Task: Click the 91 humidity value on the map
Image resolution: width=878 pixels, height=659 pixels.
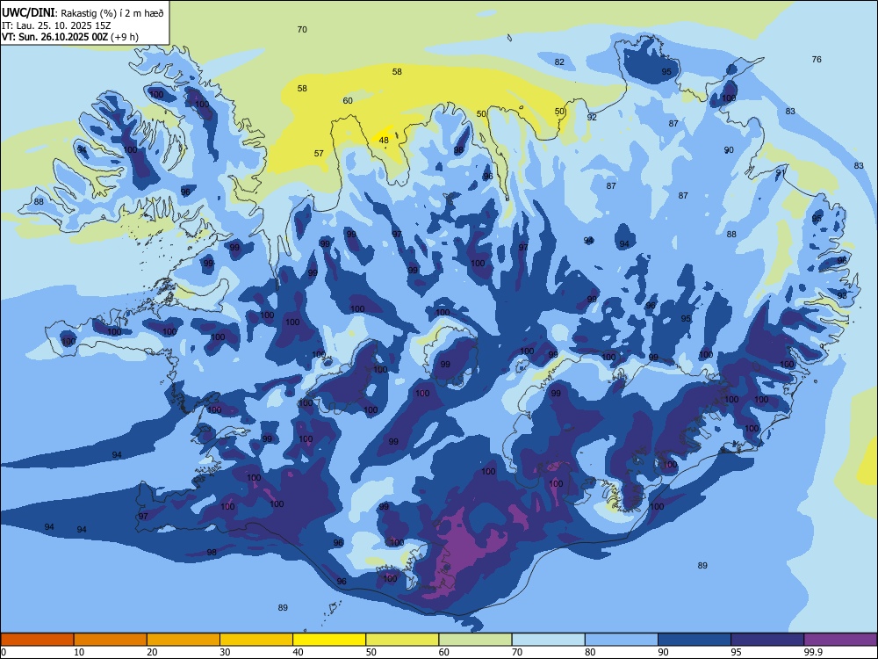Action: [780, 172]
